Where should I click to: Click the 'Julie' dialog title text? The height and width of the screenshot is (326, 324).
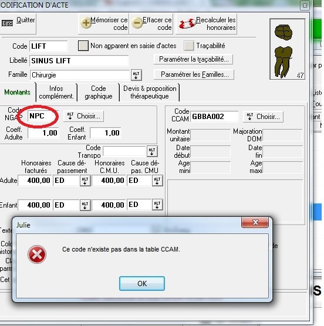coord(23,225)
